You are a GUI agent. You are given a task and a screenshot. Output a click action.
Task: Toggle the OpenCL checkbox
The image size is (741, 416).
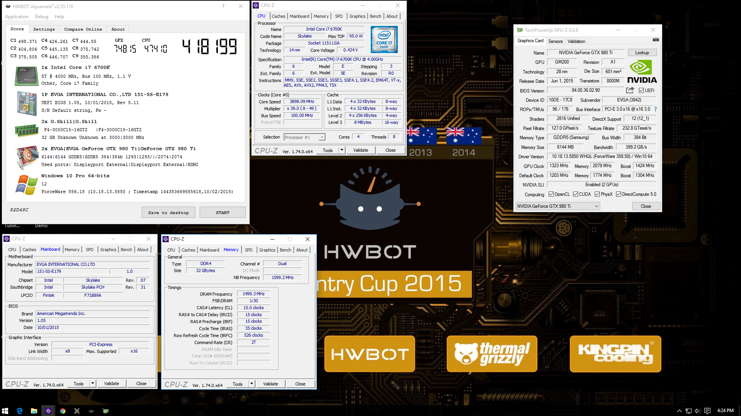551,194
